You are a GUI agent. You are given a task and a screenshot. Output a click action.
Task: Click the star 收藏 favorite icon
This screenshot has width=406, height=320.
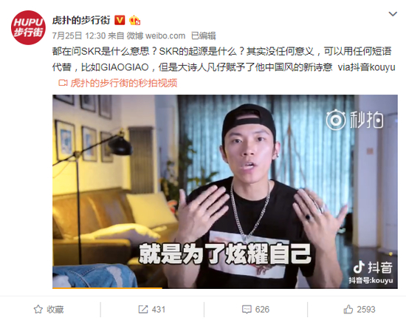(38, 309)
